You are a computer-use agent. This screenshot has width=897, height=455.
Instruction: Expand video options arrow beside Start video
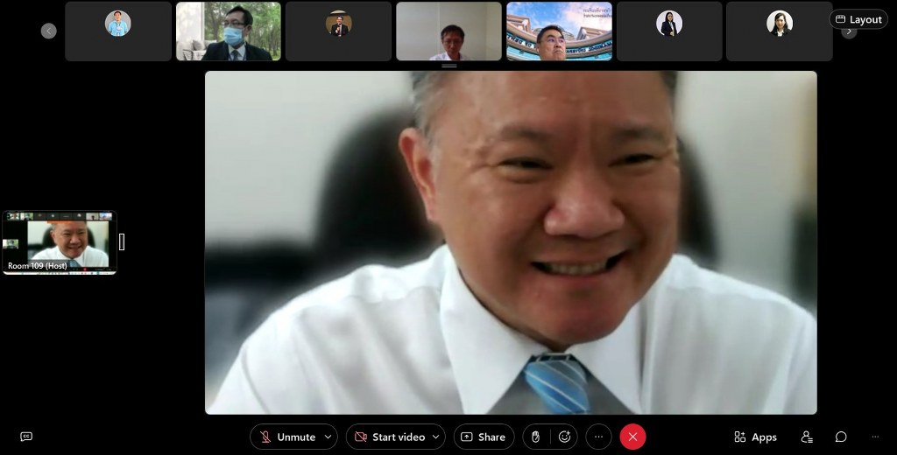coord(436,437)
